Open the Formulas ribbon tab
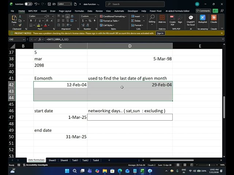This screenshot has width=234, height=175. point(79,11)
